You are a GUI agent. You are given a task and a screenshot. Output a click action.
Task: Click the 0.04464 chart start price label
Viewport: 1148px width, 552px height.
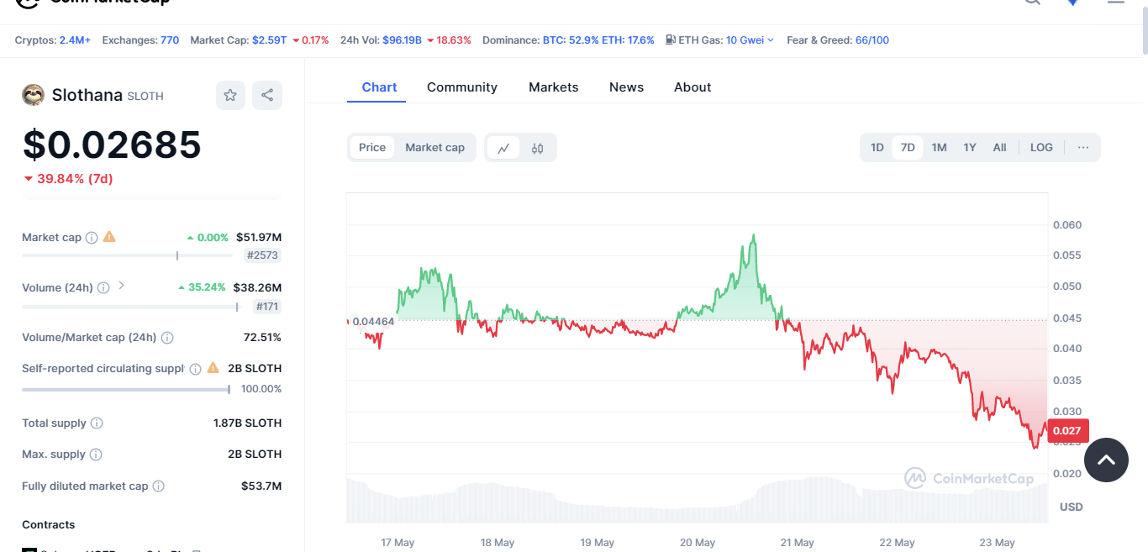point(373,321)
